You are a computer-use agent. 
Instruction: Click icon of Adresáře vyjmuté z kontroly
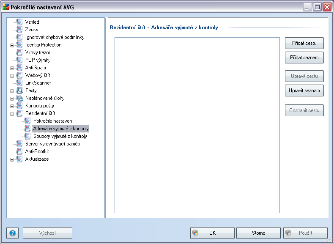(27, 129)
